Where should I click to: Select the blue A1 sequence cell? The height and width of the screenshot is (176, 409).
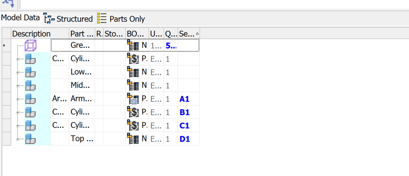(184, 99)
